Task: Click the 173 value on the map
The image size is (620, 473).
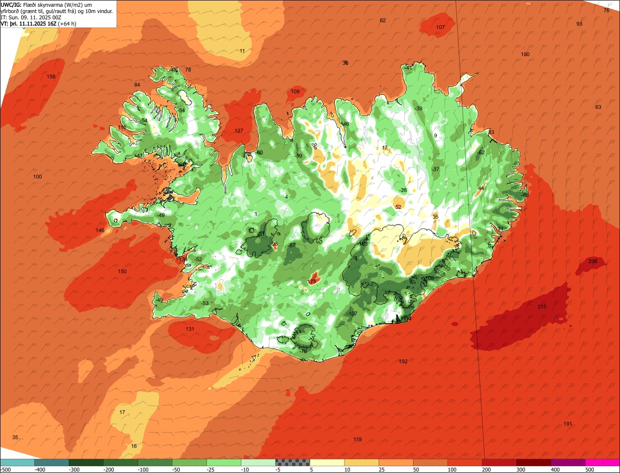Action: [x=312, y=281]
